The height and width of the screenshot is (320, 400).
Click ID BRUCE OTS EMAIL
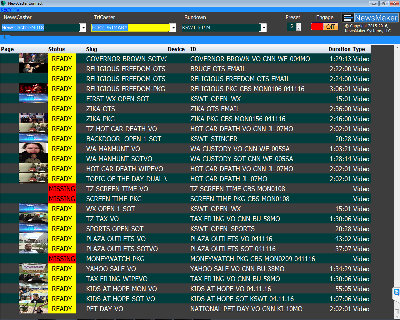point(218,69)
